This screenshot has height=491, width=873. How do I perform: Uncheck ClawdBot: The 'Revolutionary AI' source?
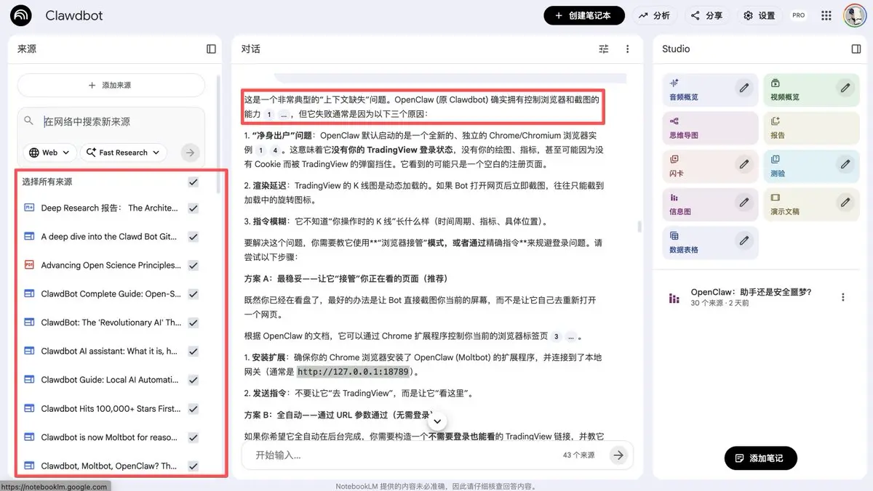click(x=193, y=322)
